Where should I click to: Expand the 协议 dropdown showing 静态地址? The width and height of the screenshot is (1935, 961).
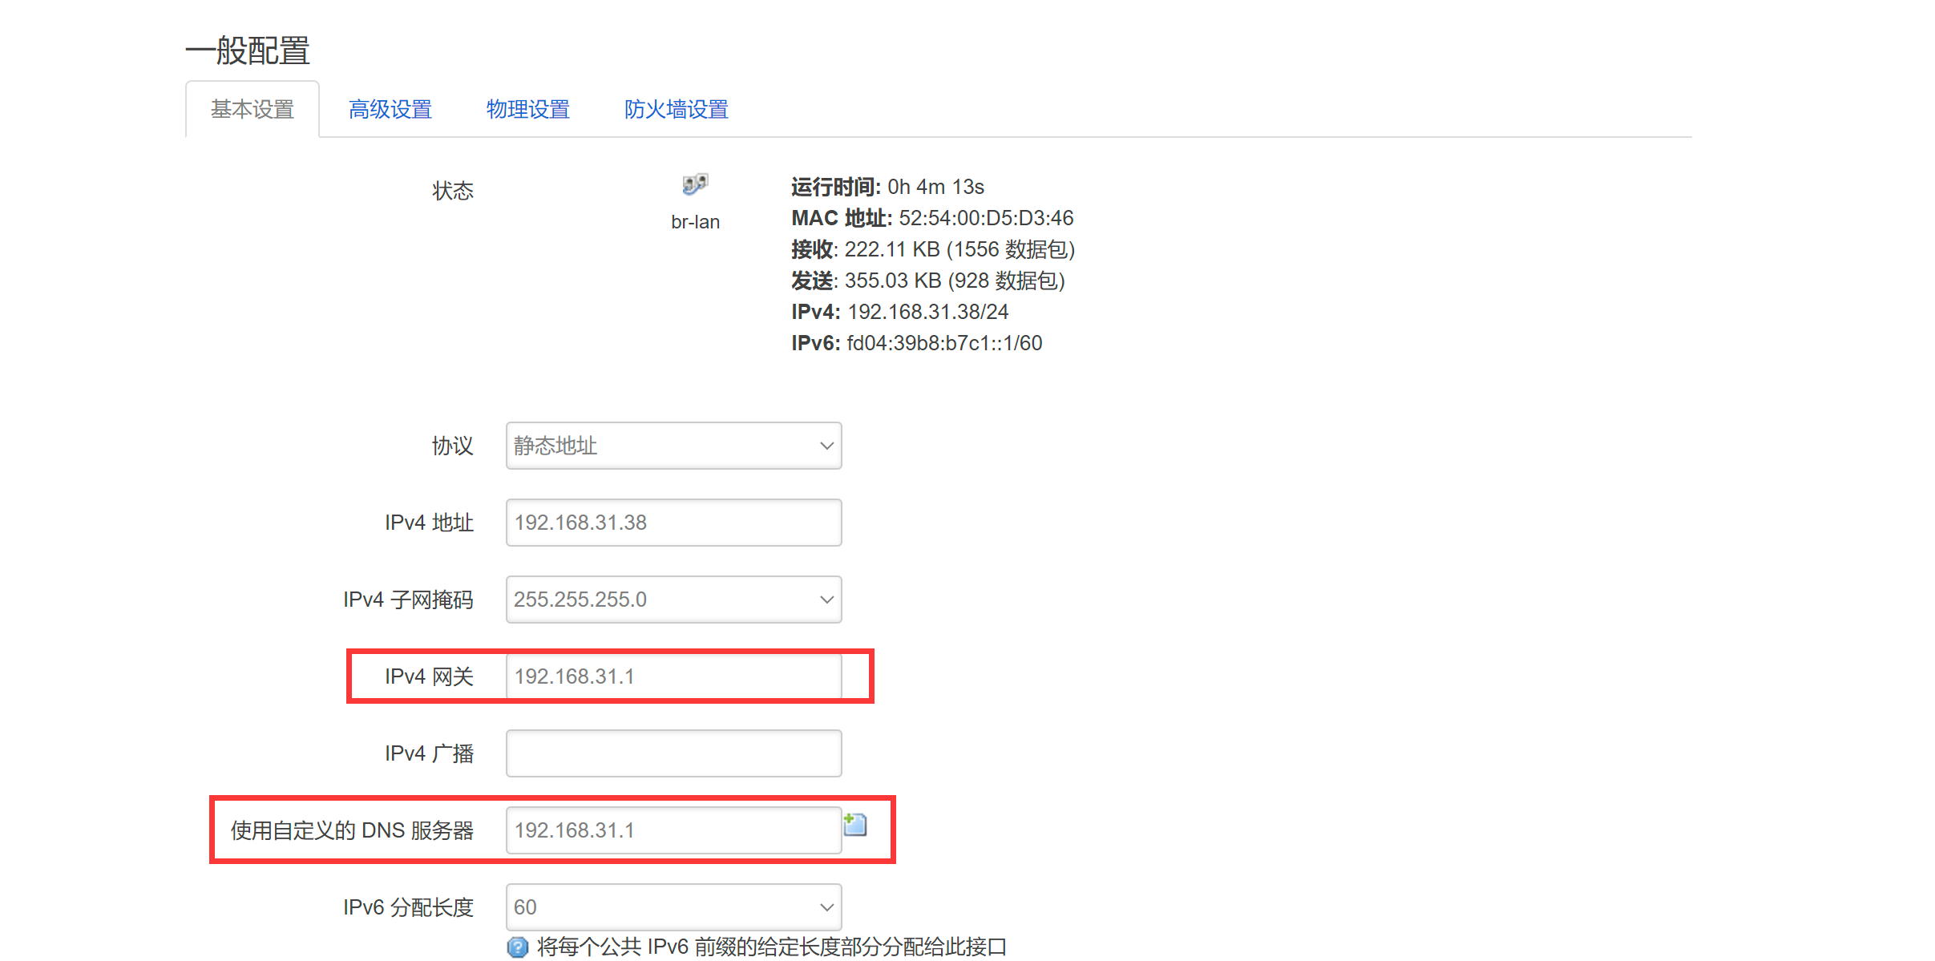pos(673,446)
